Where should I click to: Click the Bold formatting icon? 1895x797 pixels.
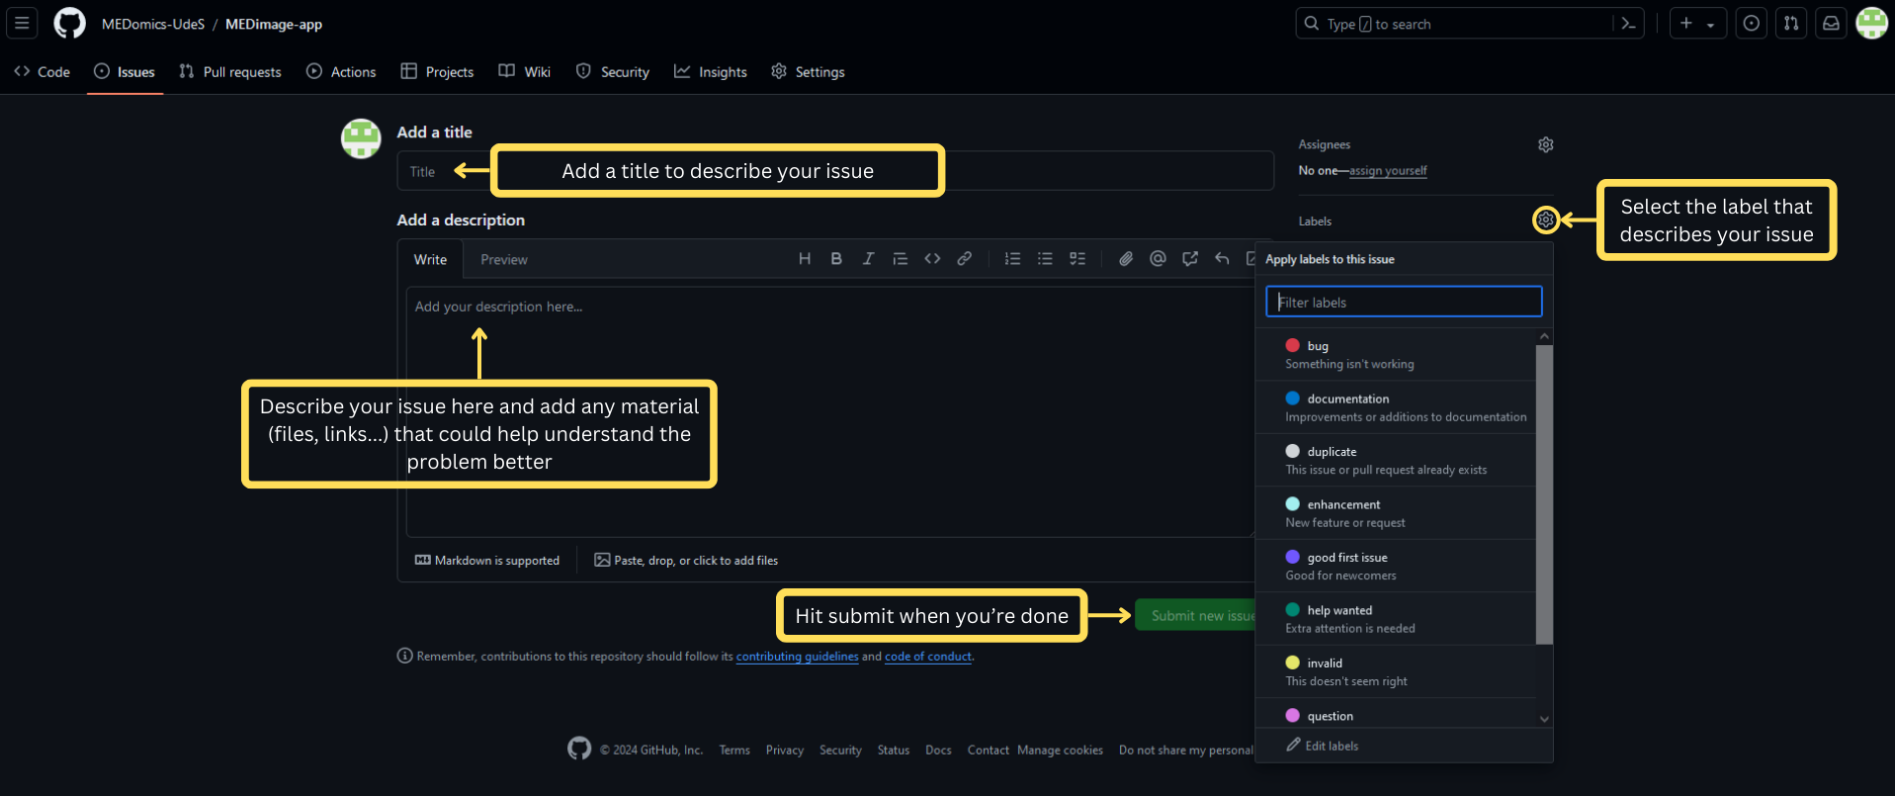[x=836, y=259]
